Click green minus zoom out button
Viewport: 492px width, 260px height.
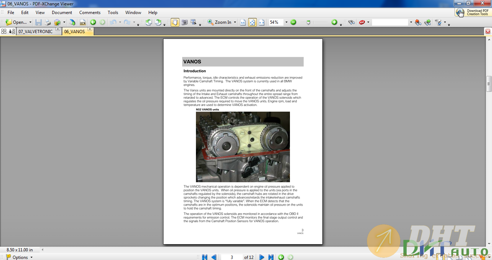point(293,22)
